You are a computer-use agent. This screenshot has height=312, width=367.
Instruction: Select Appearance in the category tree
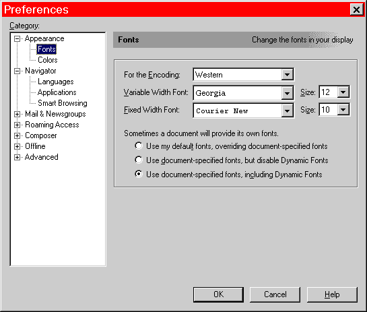pyautogui.click(x=44, y=38)
